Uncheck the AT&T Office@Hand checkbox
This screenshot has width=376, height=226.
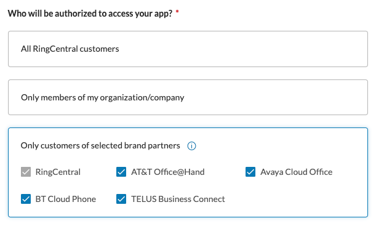click(121, 172)
